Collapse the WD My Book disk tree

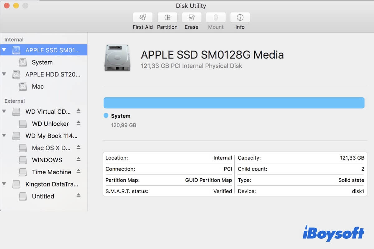coord(4,136)
